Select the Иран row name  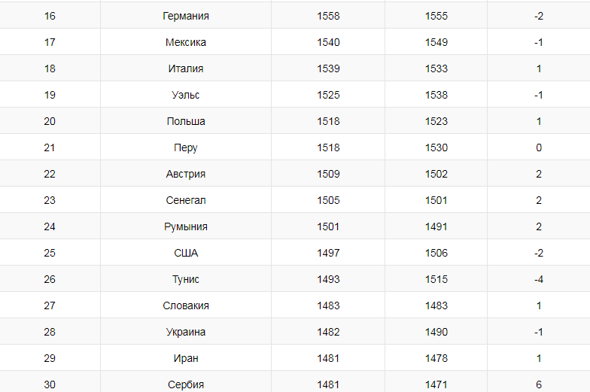pos(186,358)
